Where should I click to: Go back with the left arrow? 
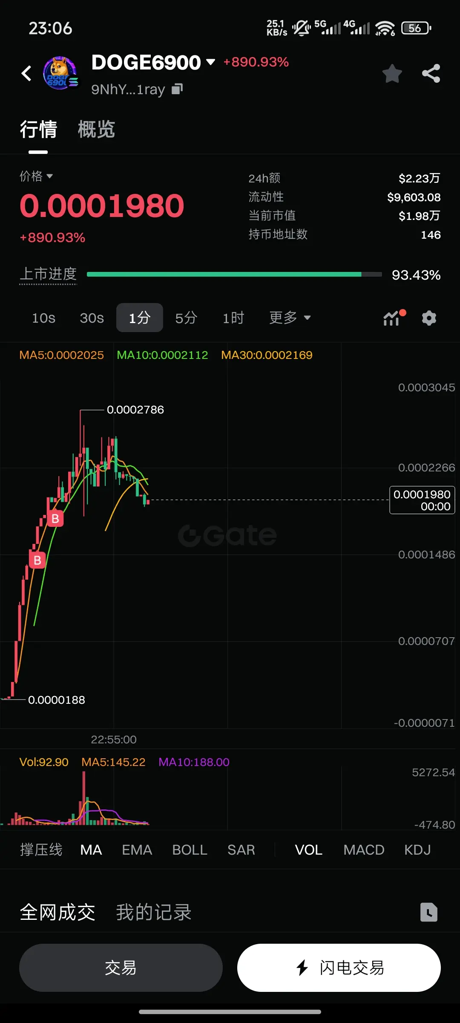tap(26, 73)
